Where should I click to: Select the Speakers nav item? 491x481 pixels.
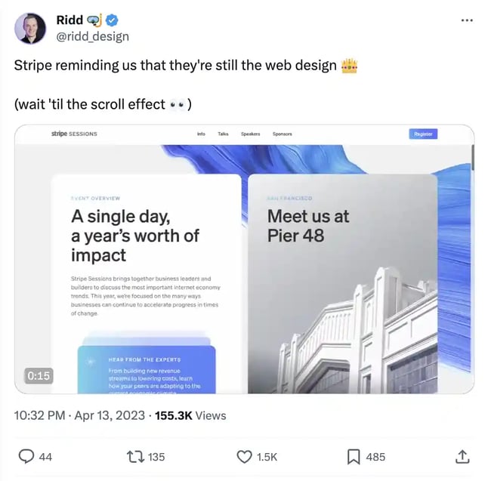[251, 134]
